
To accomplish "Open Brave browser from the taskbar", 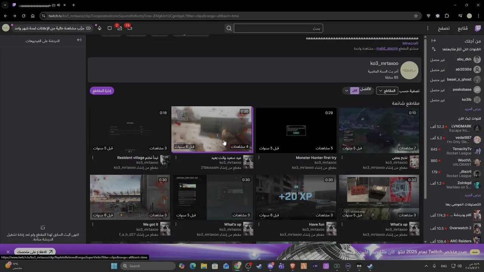I will click(293, 266).
